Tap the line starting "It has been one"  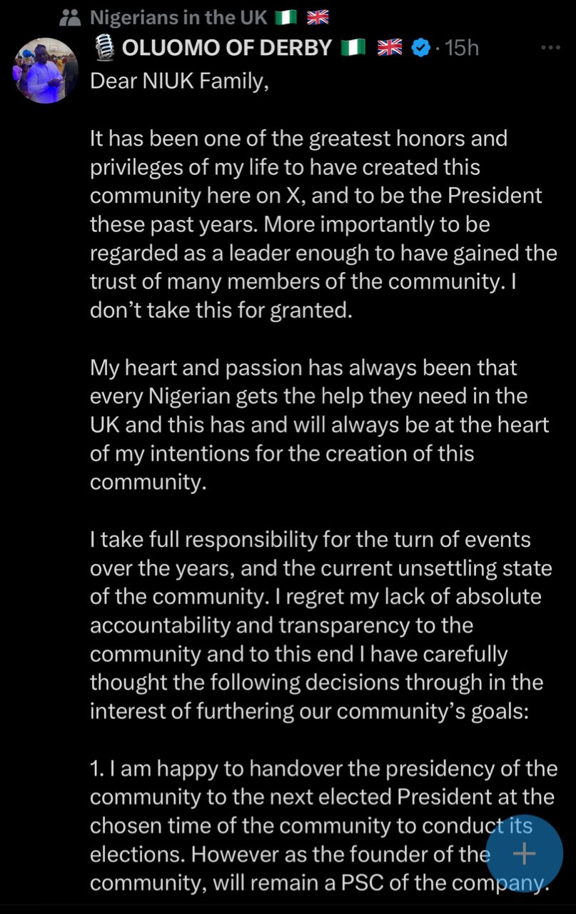[x=298, y=139]
